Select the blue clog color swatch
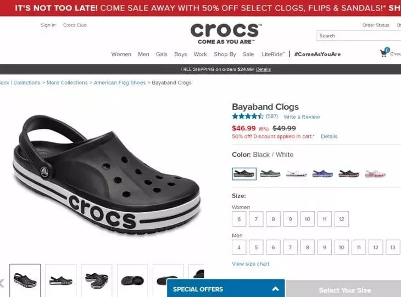 pyautogui.click(x=322, y=174)
